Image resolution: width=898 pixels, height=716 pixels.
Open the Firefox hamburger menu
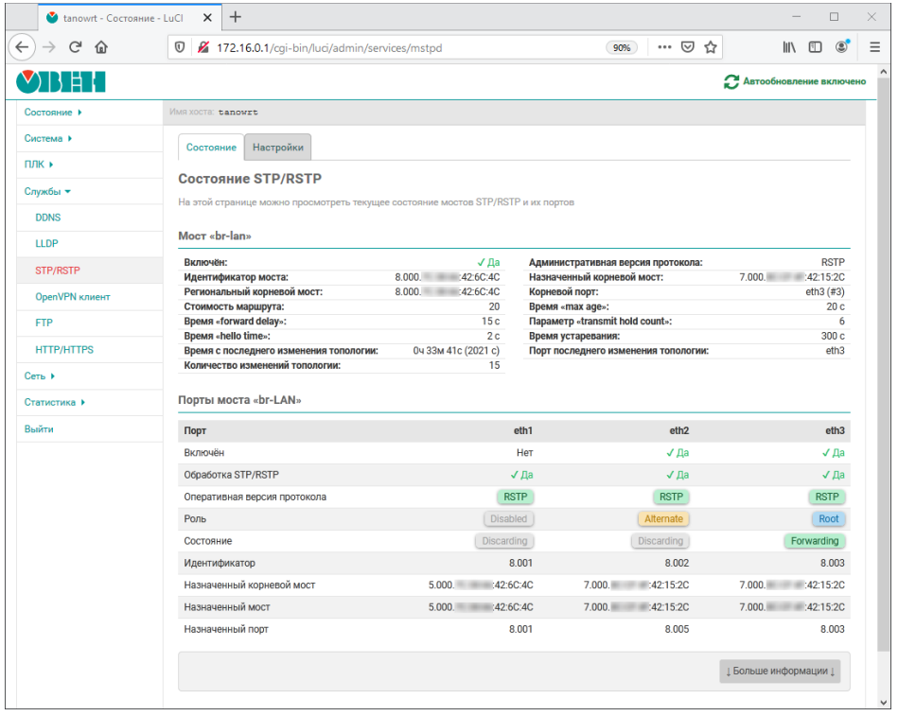(874, 47)
